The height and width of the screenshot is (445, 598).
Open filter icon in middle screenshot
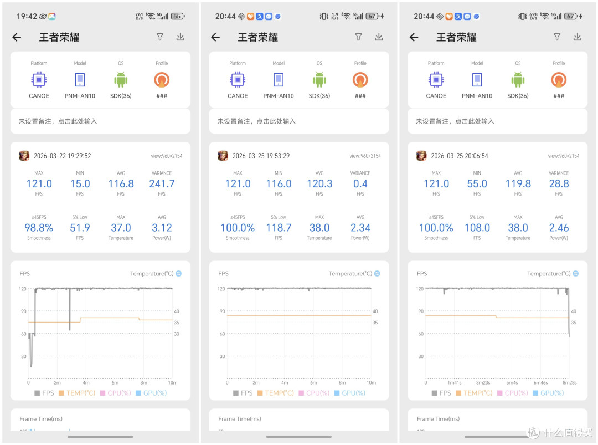tap(358, 37)
